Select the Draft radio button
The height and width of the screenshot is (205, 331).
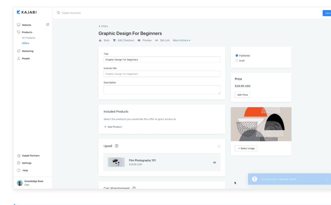click(x=237, y=61)
